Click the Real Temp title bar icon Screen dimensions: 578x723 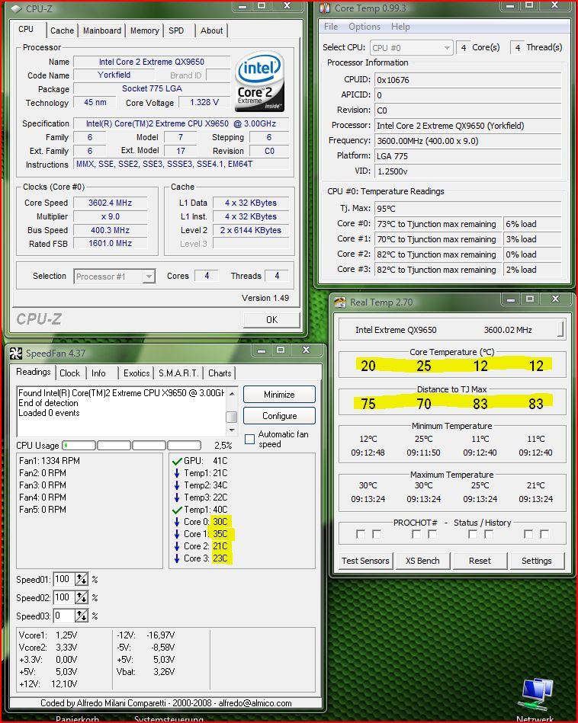(x=340, y=302)
